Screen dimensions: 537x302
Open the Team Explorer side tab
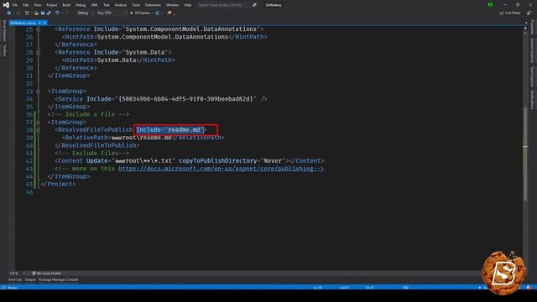532,76
